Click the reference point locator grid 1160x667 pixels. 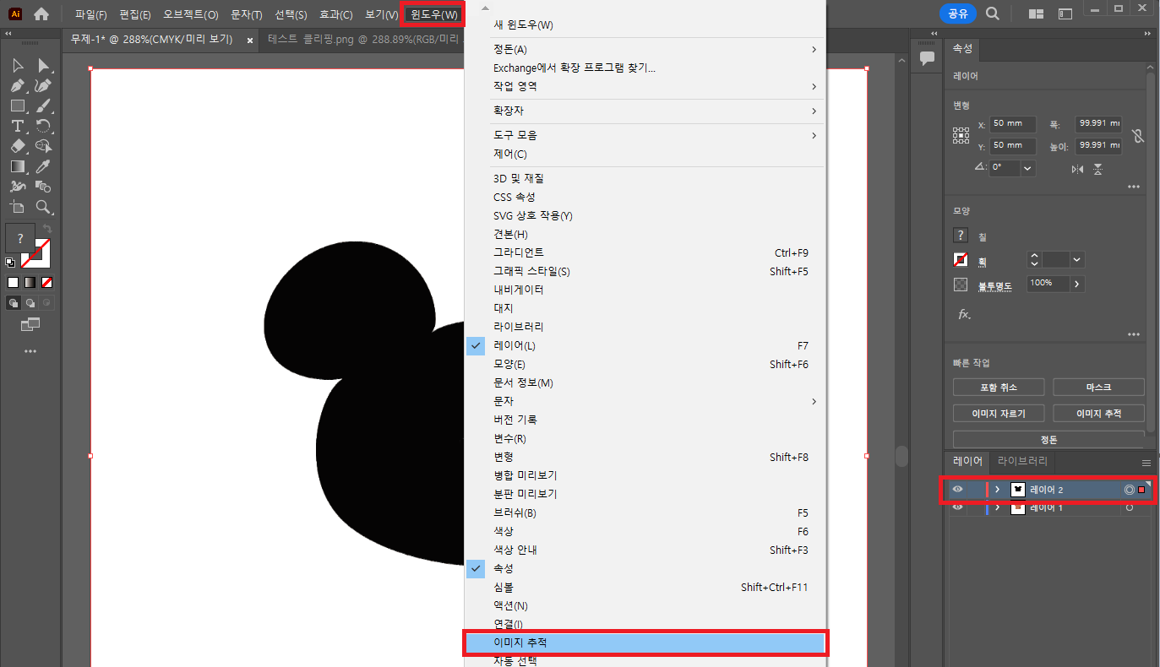(x=961, y=135)
